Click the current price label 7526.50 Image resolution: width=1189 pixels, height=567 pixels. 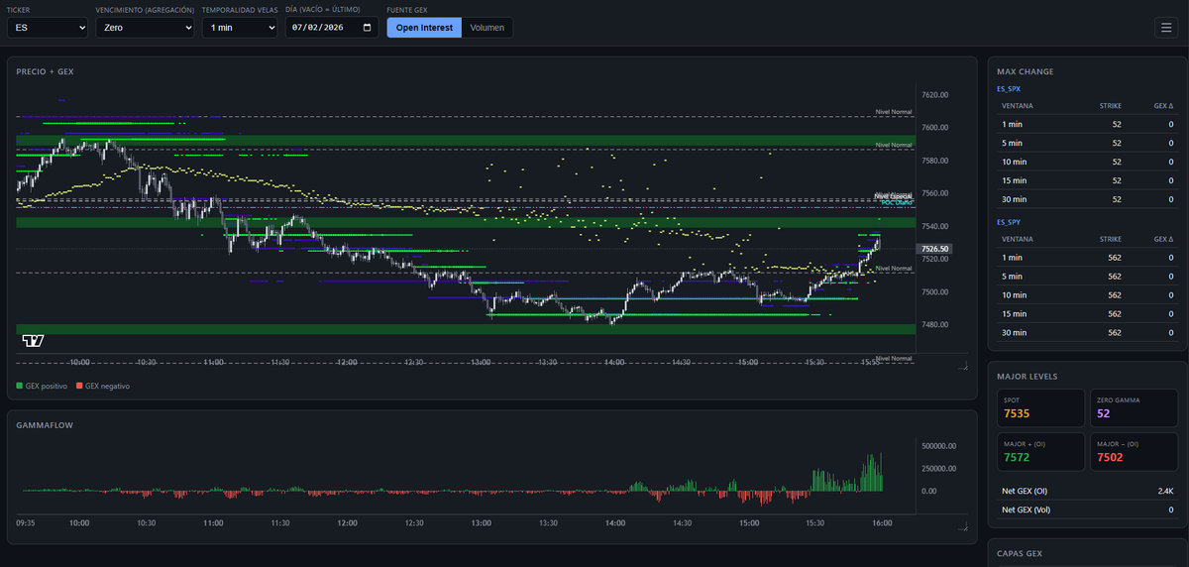[935, 249]
